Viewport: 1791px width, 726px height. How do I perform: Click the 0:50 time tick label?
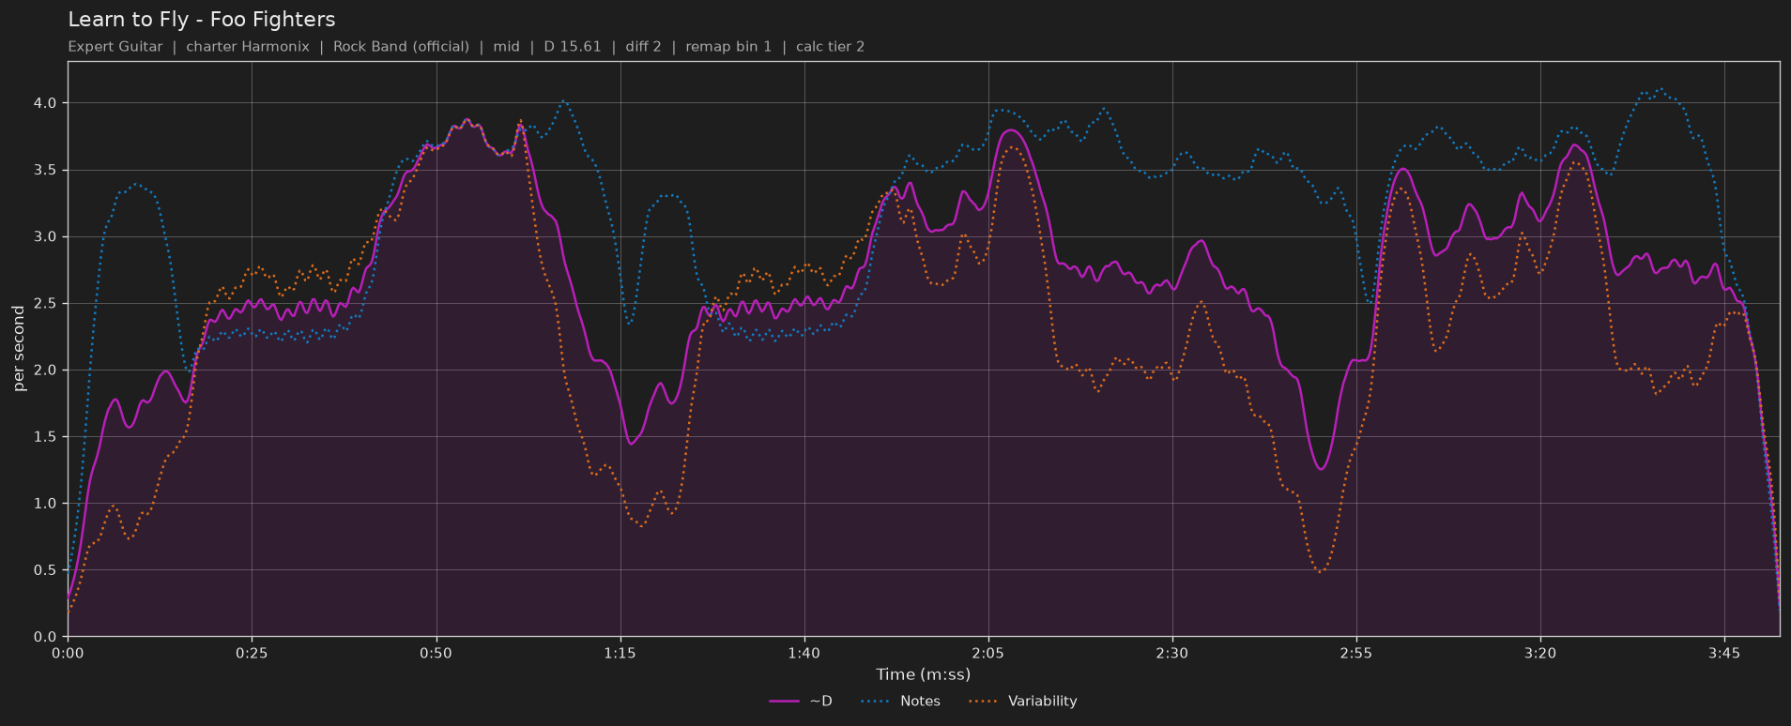pyautogui.click(x=436, y=653)
